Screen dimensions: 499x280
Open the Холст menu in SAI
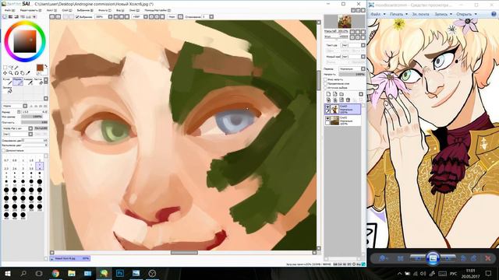point(51,10)
